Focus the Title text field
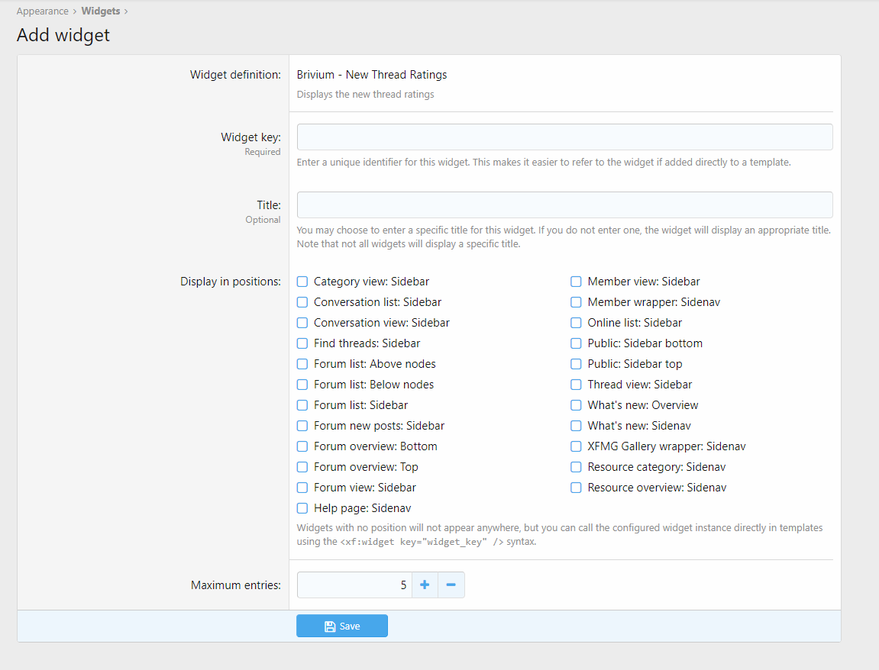 click(x=564, y=205)
